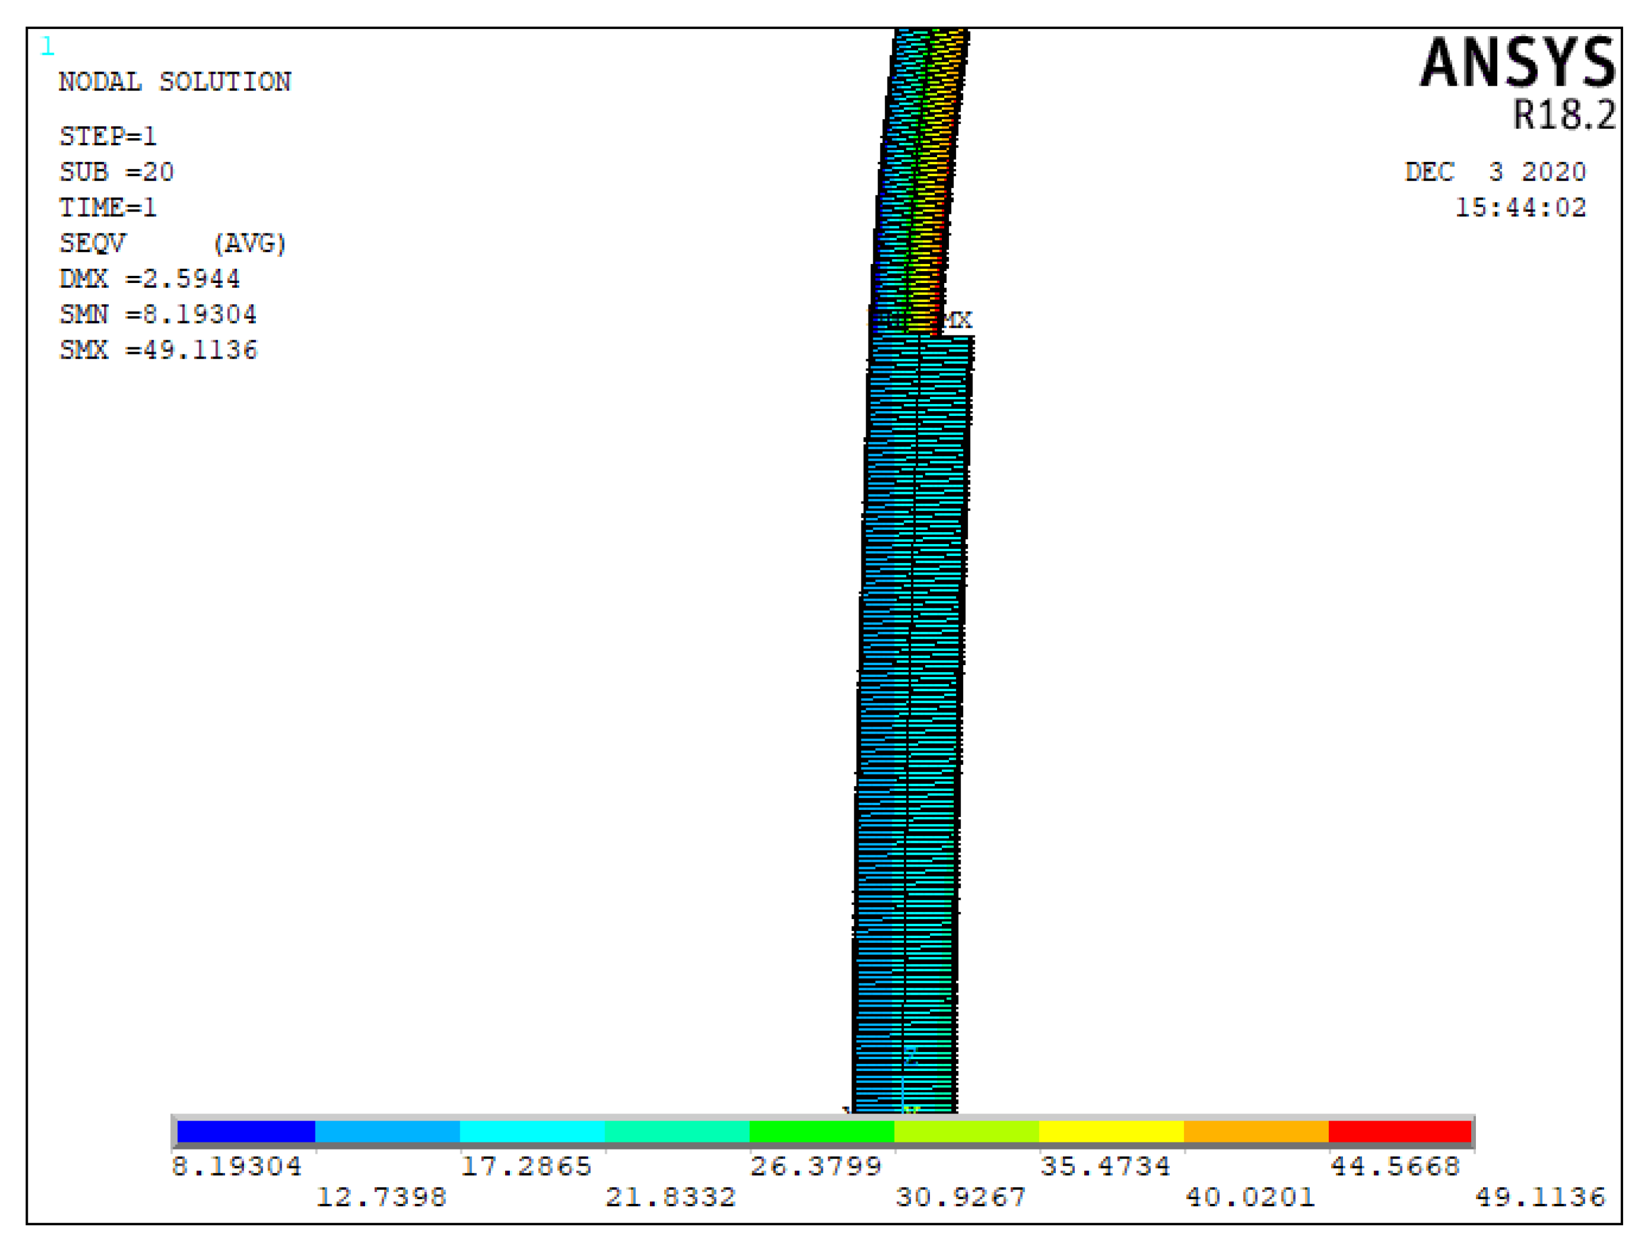
Task: Click the NODAL SOLUTION title text
Action: [x=175, y=82]
